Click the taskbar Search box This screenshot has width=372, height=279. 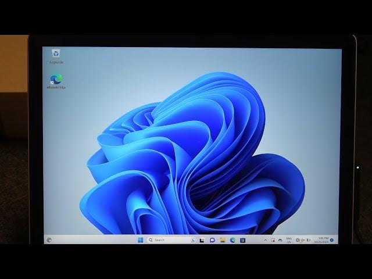(173, 240)
